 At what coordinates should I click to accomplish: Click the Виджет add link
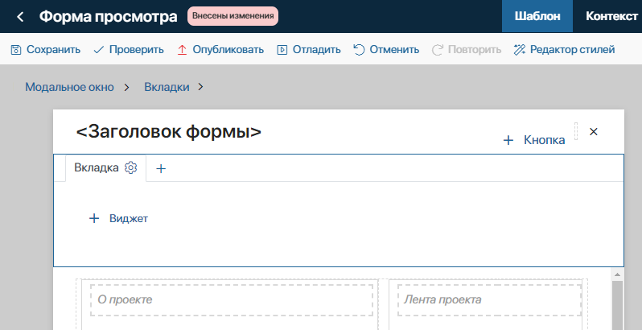[x=129, y=219]
